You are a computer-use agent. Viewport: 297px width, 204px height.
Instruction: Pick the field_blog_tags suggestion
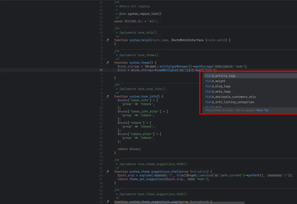pos(218,86)
